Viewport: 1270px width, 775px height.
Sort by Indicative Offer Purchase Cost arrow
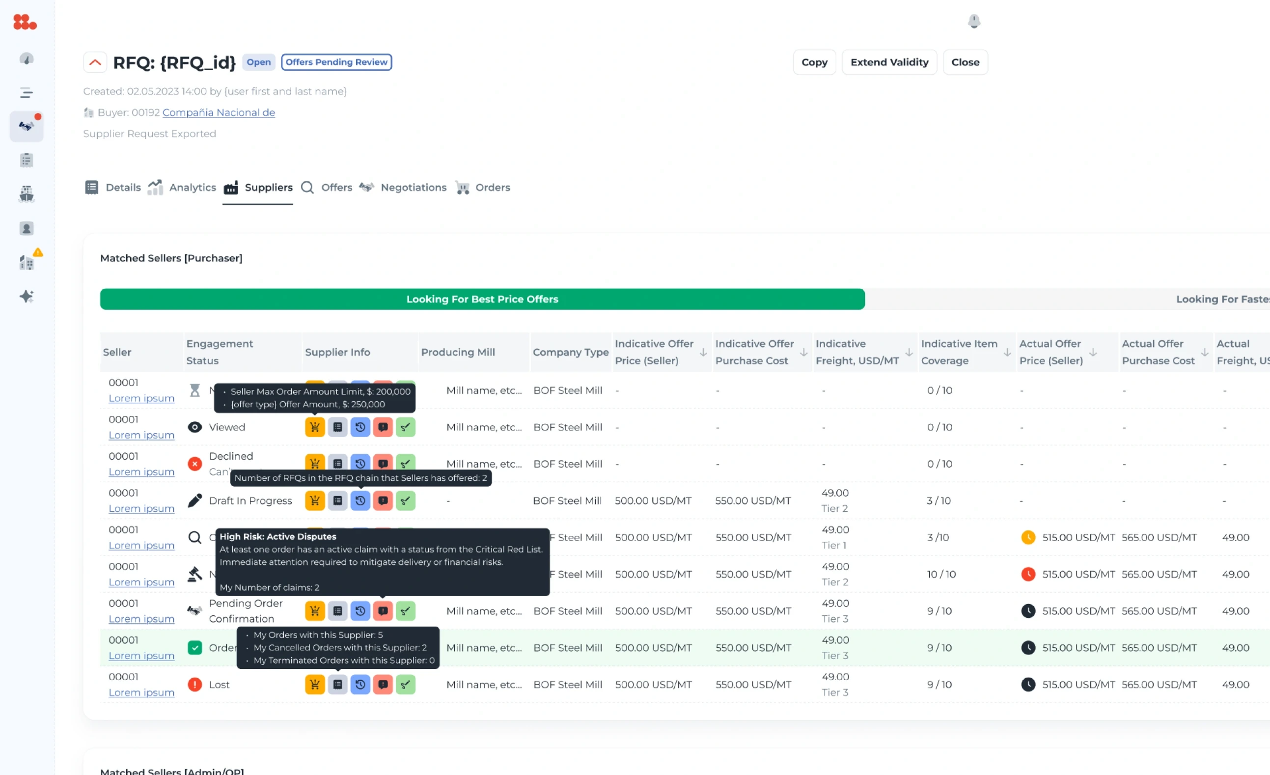(x=803, y=353)
